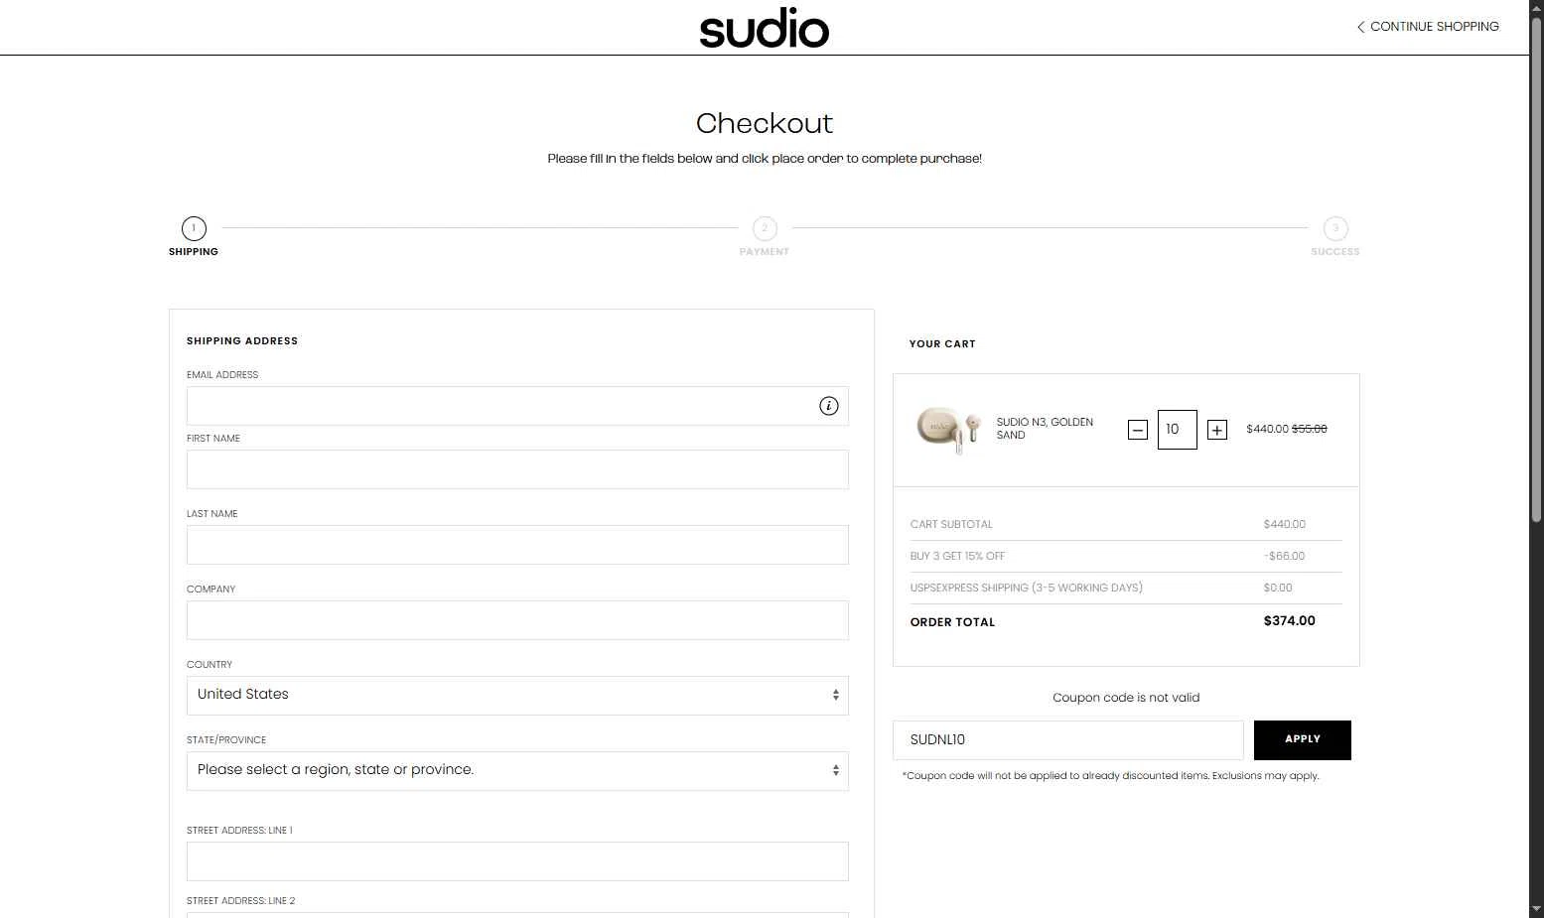Increase quantity with the plus icon

click(x=1217, y=430)
